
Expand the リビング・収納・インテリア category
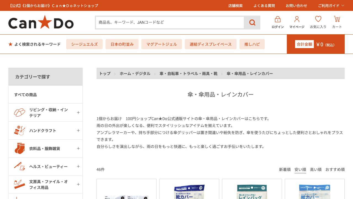tap(78, 112)
